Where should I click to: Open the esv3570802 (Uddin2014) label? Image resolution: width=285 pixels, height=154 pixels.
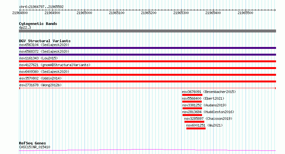40,78
